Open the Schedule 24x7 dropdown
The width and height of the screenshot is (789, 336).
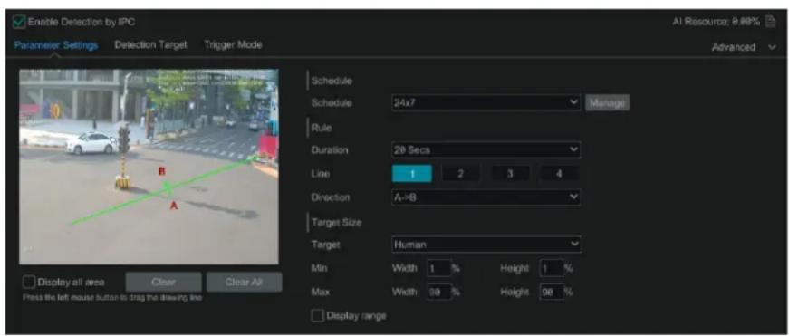(486, 102)
